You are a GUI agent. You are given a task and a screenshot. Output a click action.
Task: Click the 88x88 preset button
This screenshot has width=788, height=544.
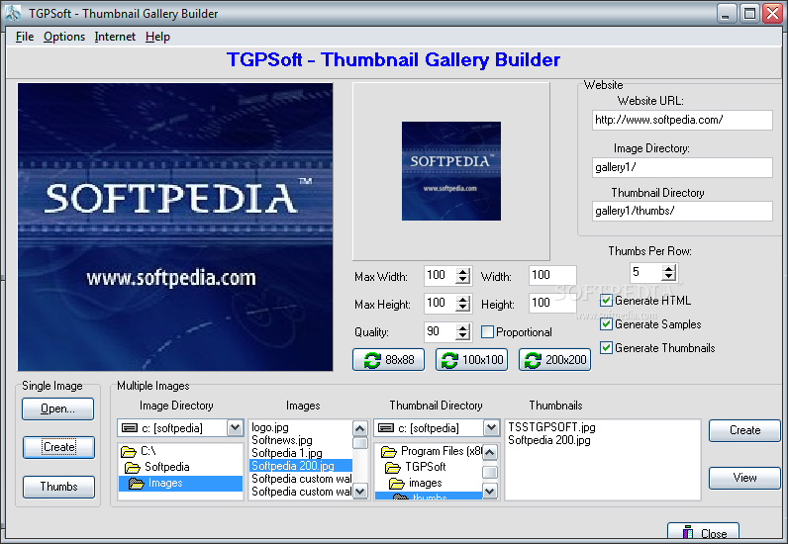click(x=388, y=360)
